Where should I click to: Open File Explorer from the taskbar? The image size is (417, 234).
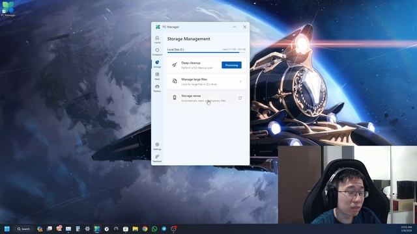pos(135,229)
